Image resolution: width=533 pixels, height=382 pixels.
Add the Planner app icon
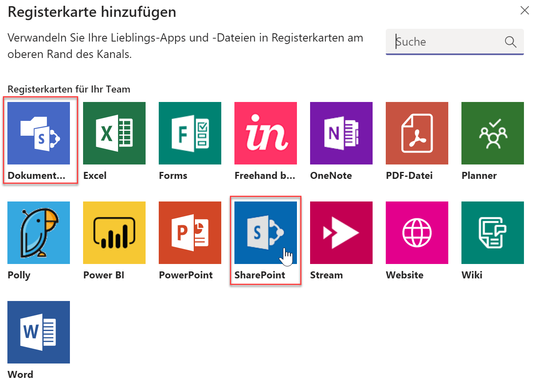pos(493,133)
